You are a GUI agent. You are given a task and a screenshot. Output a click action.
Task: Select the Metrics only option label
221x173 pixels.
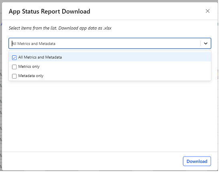click(29, 67)
